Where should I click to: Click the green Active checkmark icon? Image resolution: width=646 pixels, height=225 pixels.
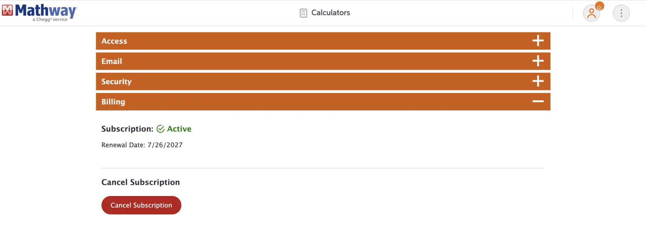click(x=160, y=129)
